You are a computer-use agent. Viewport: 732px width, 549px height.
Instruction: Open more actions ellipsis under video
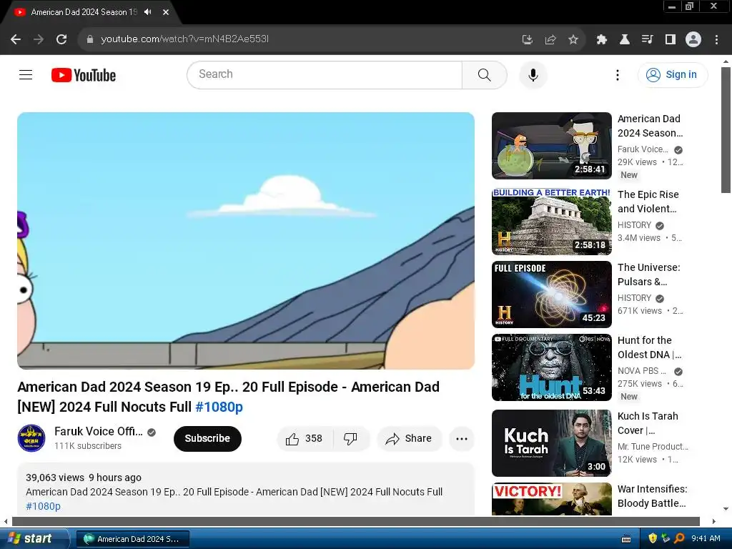tap(461, 438)
